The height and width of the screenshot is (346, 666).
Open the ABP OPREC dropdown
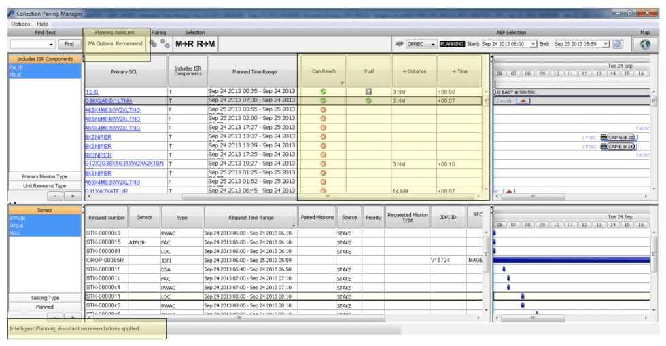coord(421,44)
